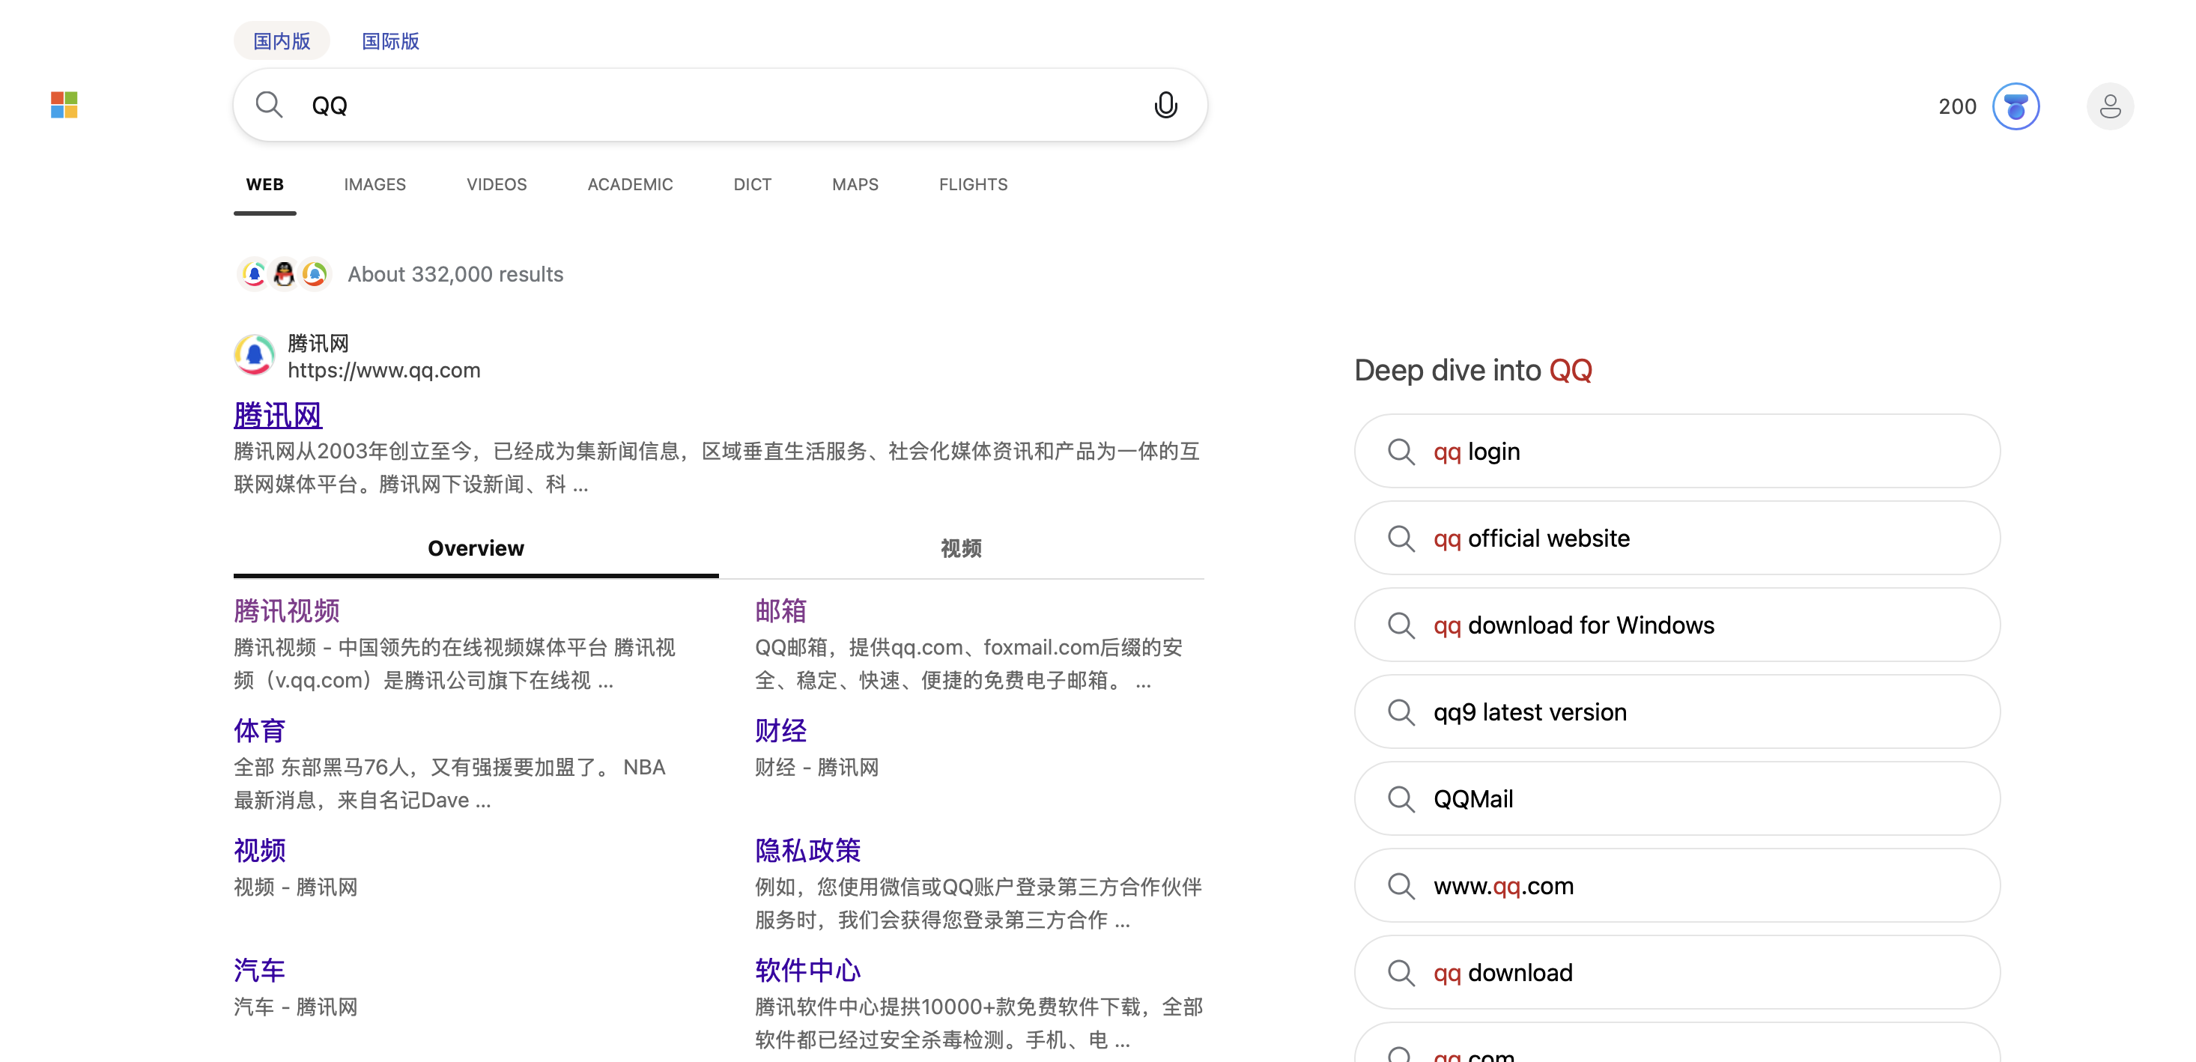This screenshot has height=1062, width=2196.
Task: Open the 视频 sitelink heading
Action: 260,850
